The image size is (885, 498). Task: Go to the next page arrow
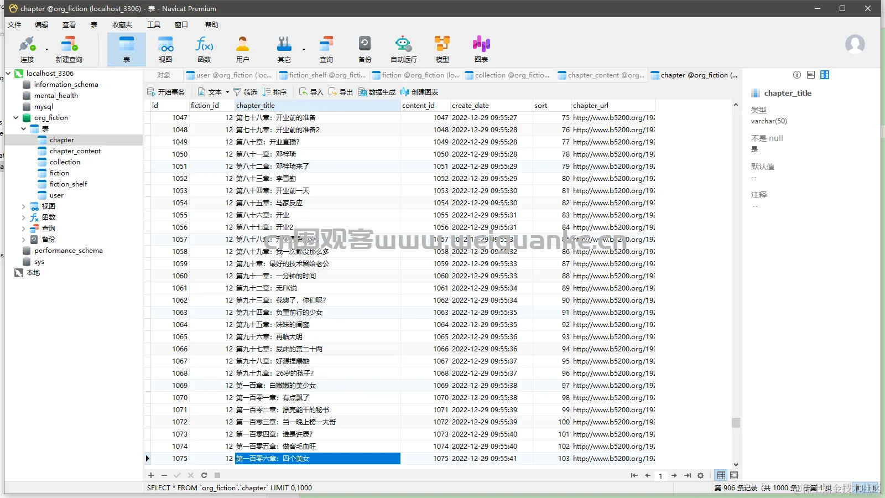pos(674,475)
